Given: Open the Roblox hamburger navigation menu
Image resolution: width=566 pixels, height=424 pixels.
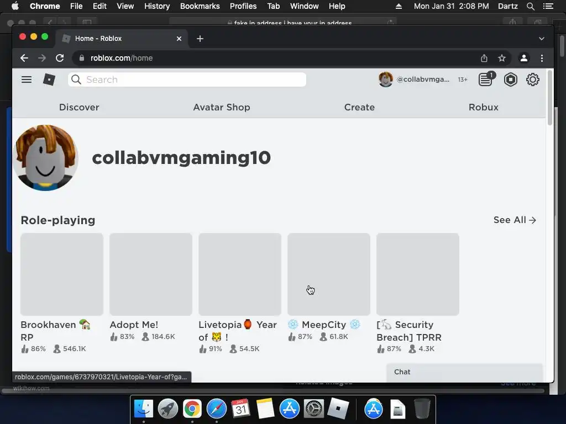Looking at the screenshot, I should pyautogui.click(x=27, y=79).
